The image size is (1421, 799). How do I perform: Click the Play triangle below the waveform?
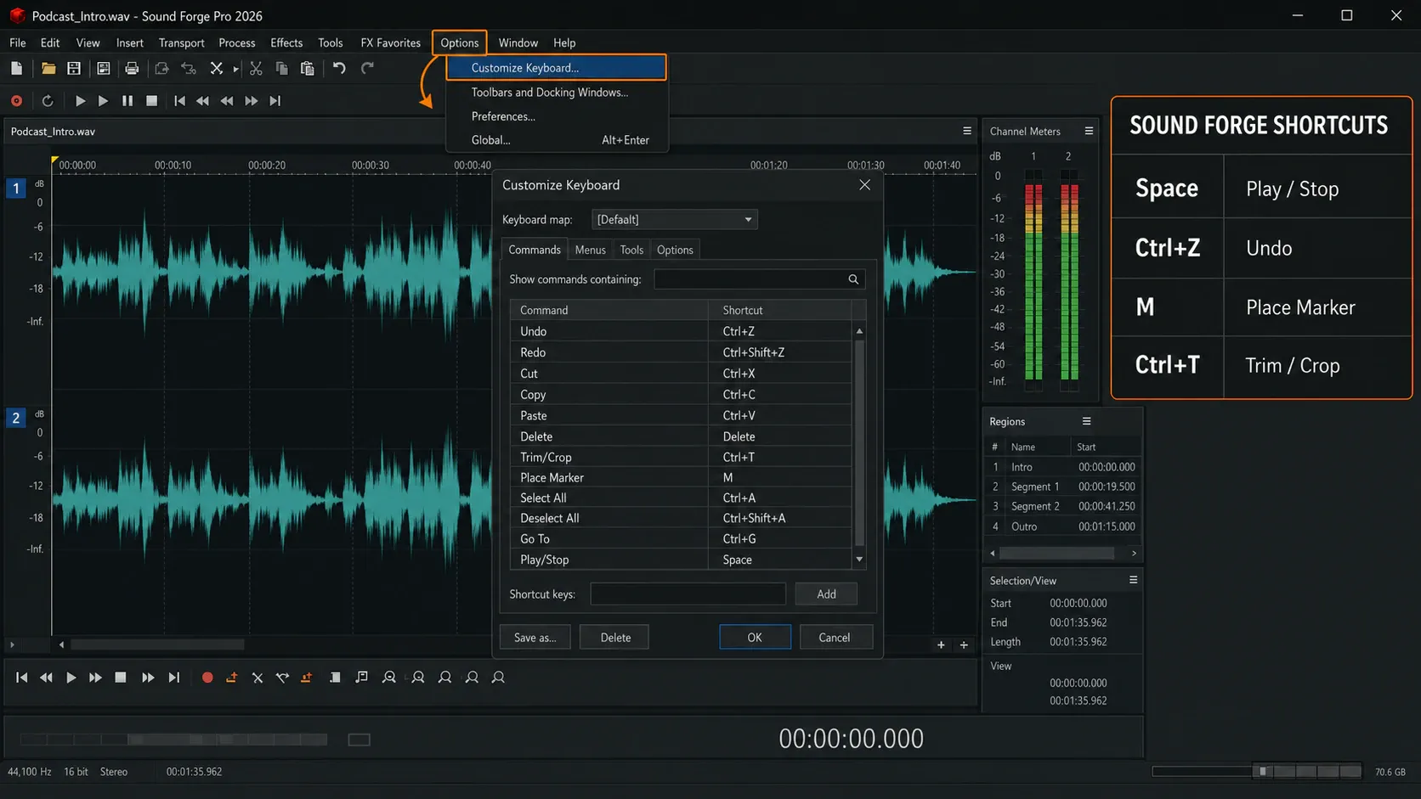tap(71, 678)
